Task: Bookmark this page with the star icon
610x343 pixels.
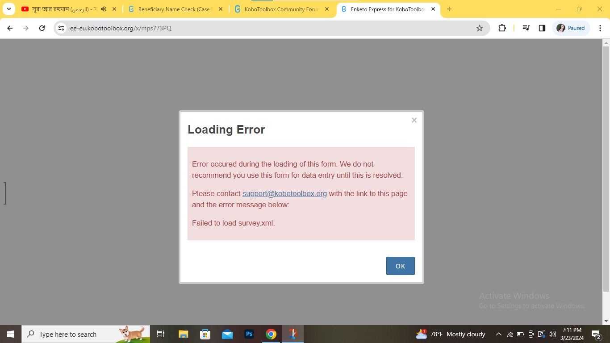Action: pos(480,28)
